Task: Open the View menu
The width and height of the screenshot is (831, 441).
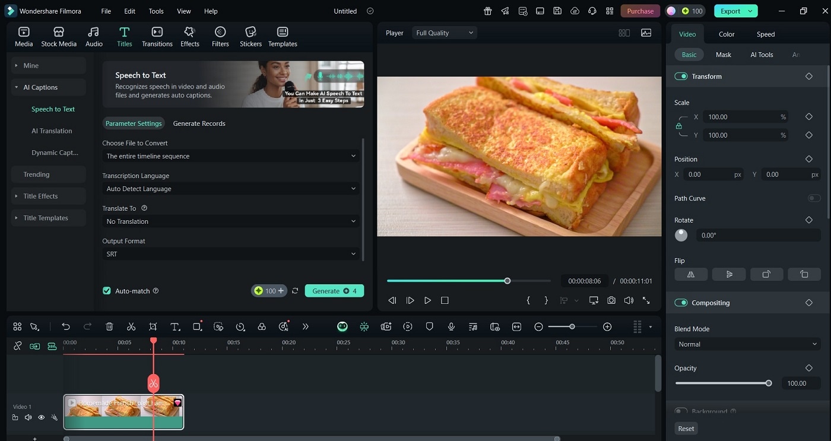Action: (x=184, y=11)
